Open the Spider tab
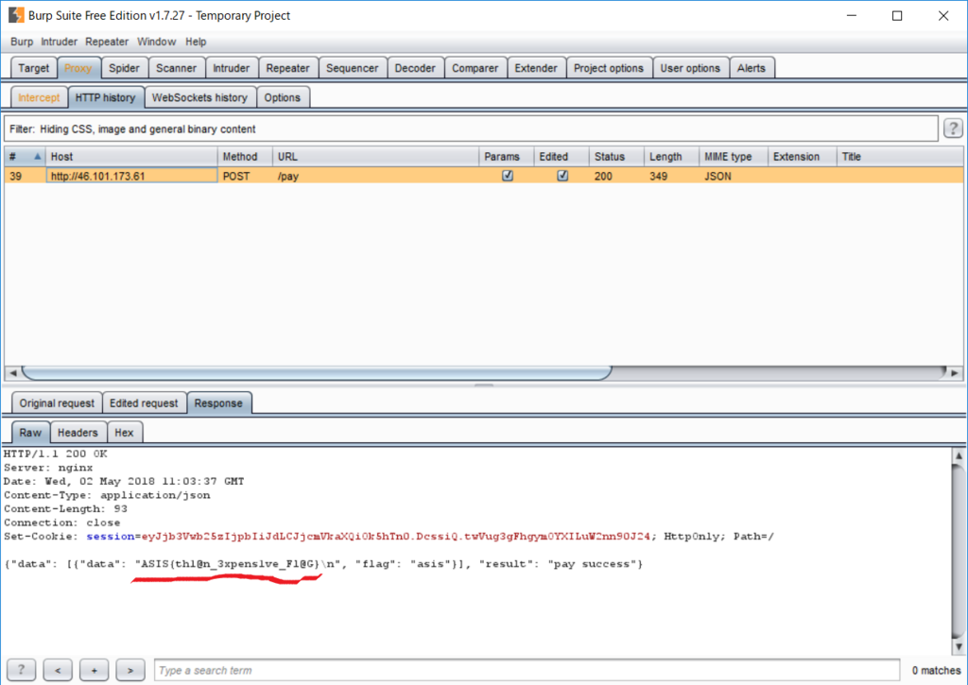 coord(124,68)
